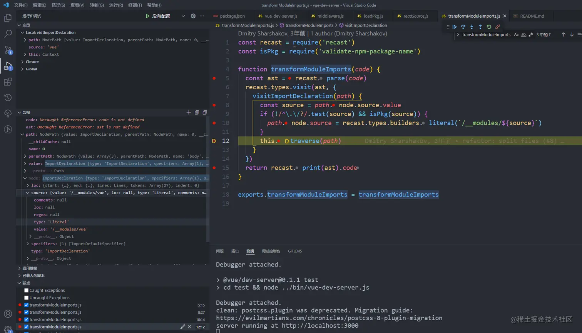
Task: Close the transformModuleImports.js tab
Action: point(505,16)
